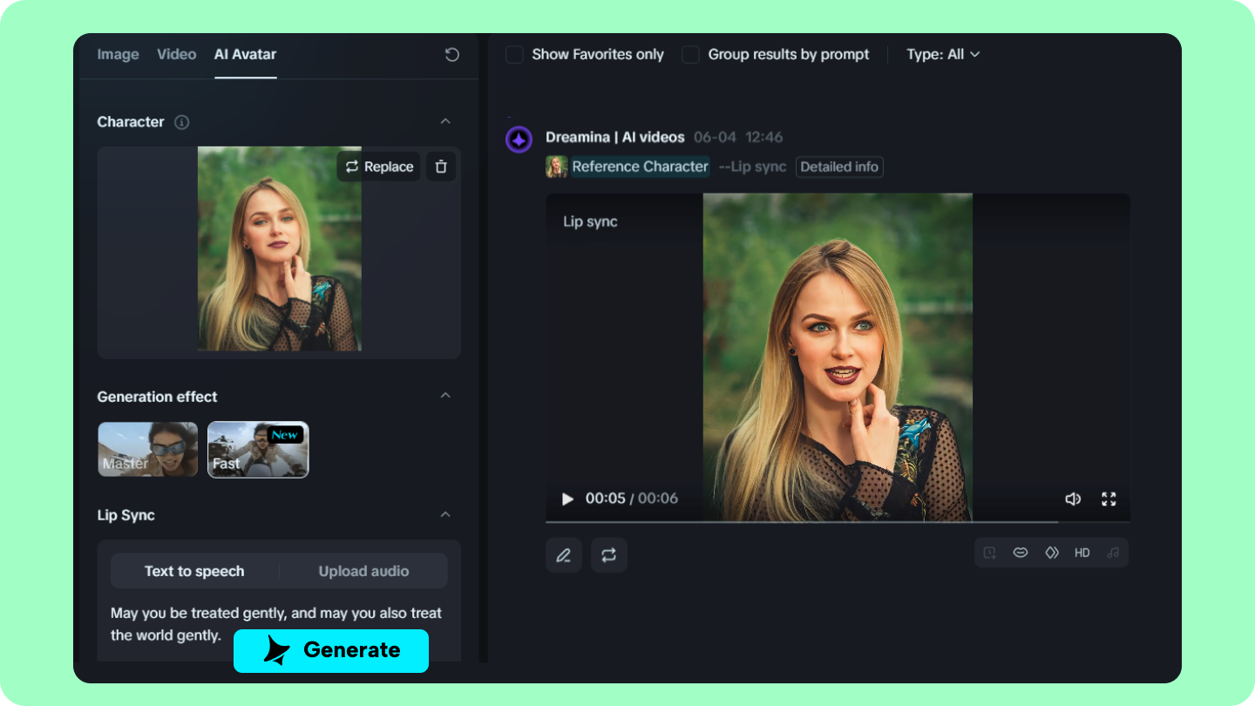Click the Dreamina purple avatar icon
This screenshot has width=1255, height=706.
point(519,139)
